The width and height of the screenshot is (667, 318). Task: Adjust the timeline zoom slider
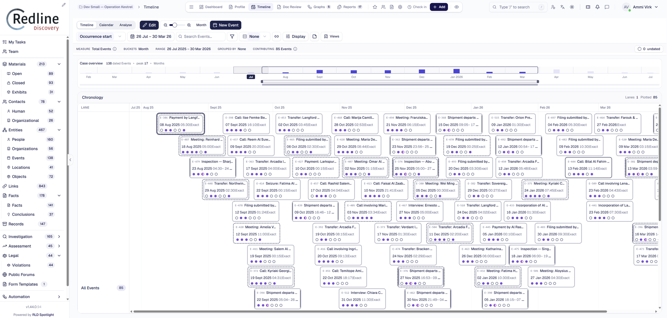click(175, 25)
